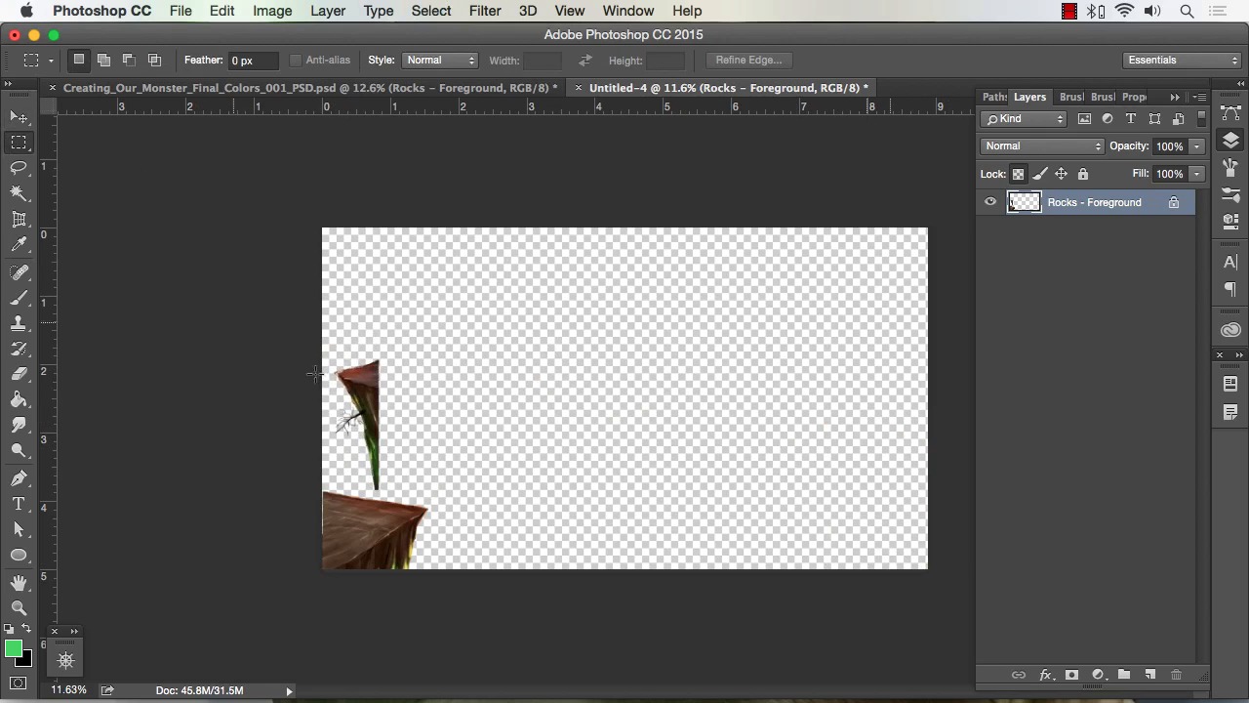
Task: Open the tool preset picker arrow
Action: (51, 61)
